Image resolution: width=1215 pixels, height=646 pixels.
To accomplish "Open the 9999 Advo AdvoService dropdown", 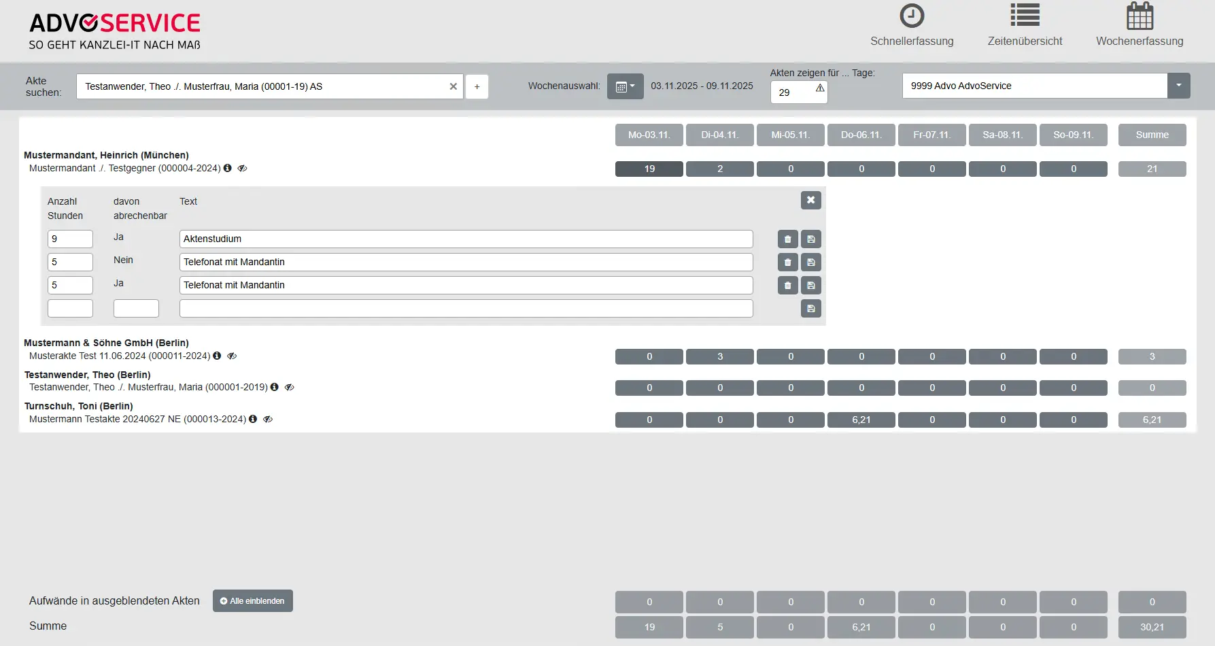I will tap(1179, 86).
